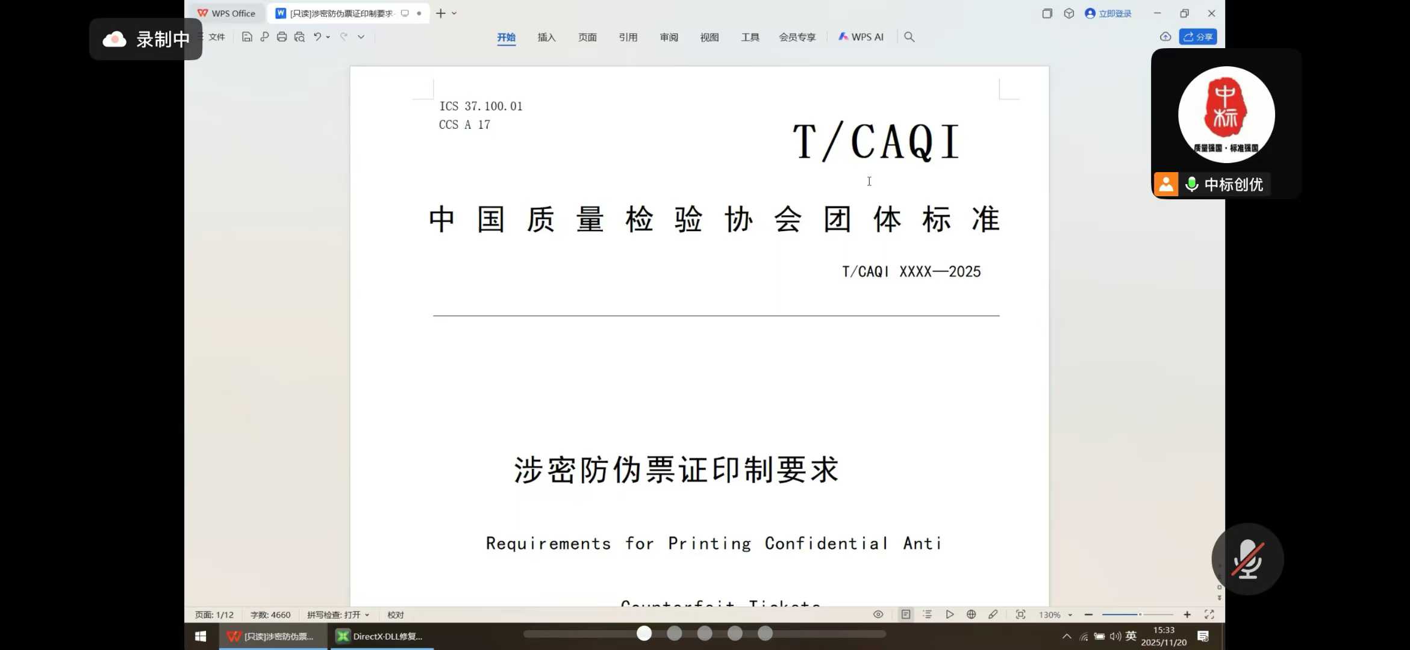
Task: Click the Print Preview icon
Action: click(299, 36)
